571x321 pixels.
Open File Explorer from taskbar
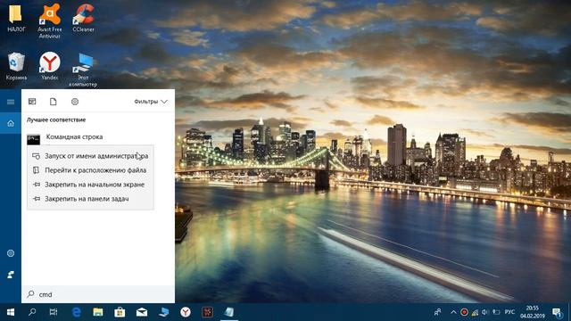(x=97, y=312)
